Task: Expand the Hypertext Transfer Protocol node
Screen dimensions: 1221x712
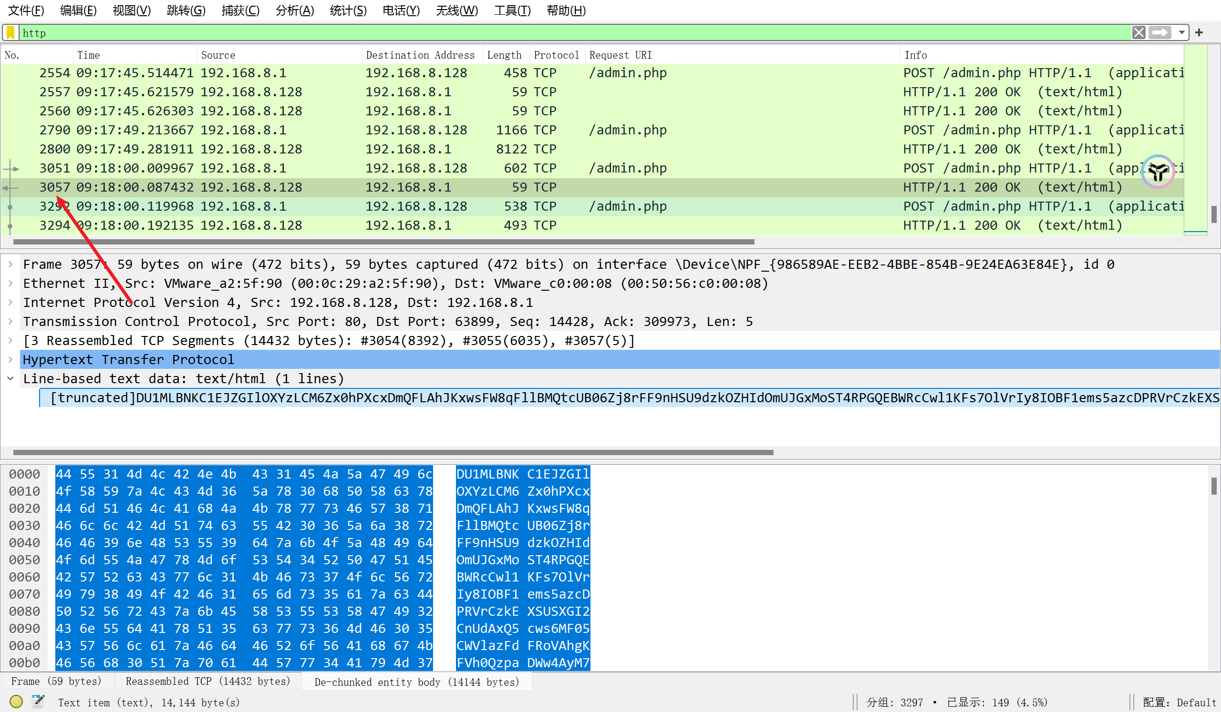Action: (x=10, y=360)
